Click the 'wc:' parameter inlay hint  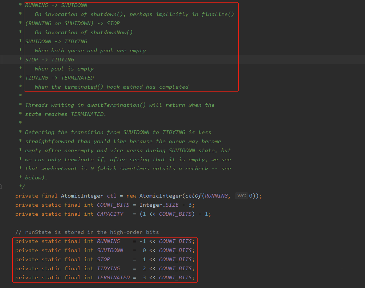point(242,196)
